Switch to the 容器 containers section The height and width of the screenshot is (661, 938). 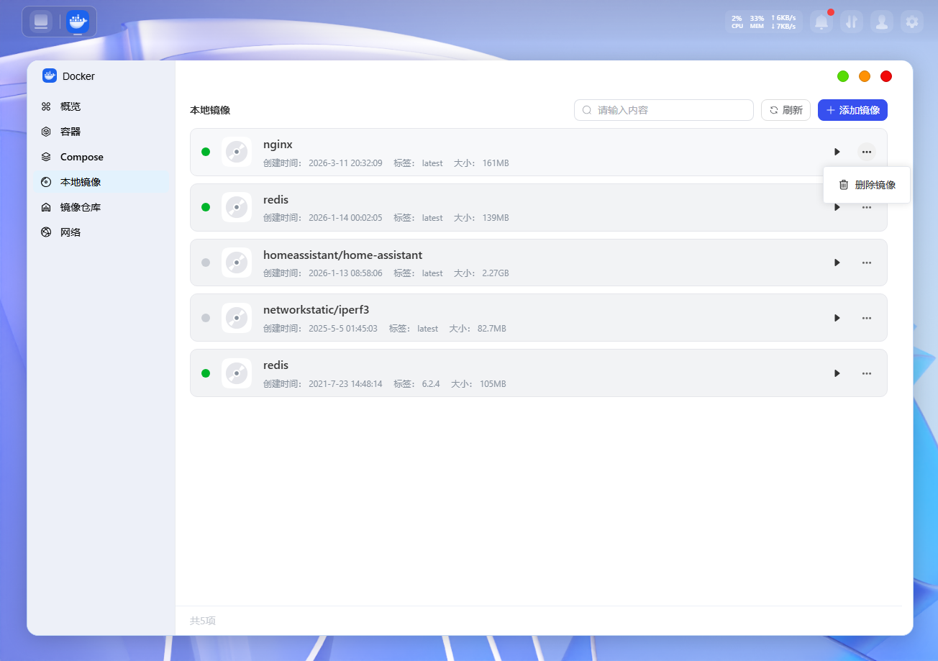(x=102, y=132)
